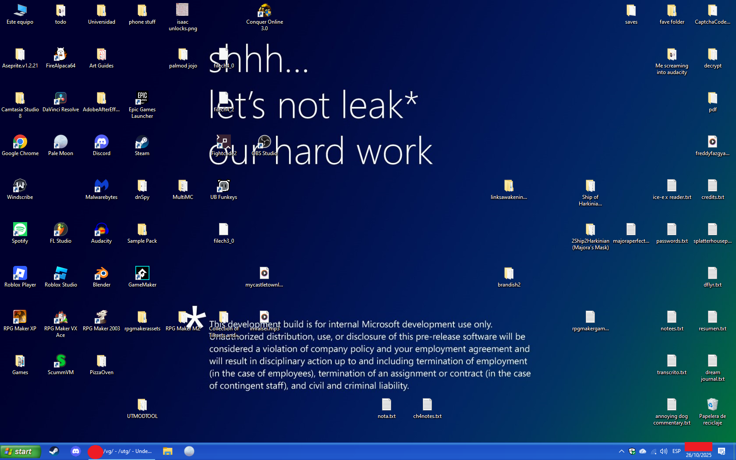The height and width of the screenshot is (460, 736).
Task: Select the UTMODTOOL folder
Action: (142, 408)
